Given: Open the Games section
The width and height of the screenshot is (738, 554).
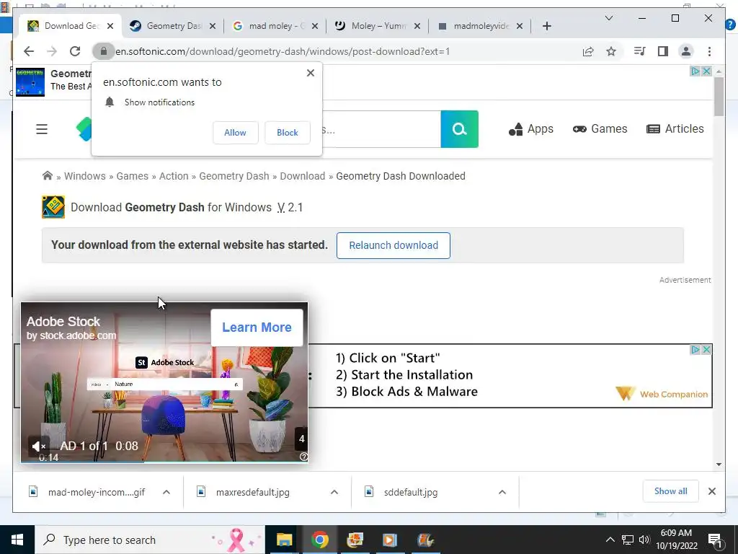Looking at the screenshot, I should point(600,129).
